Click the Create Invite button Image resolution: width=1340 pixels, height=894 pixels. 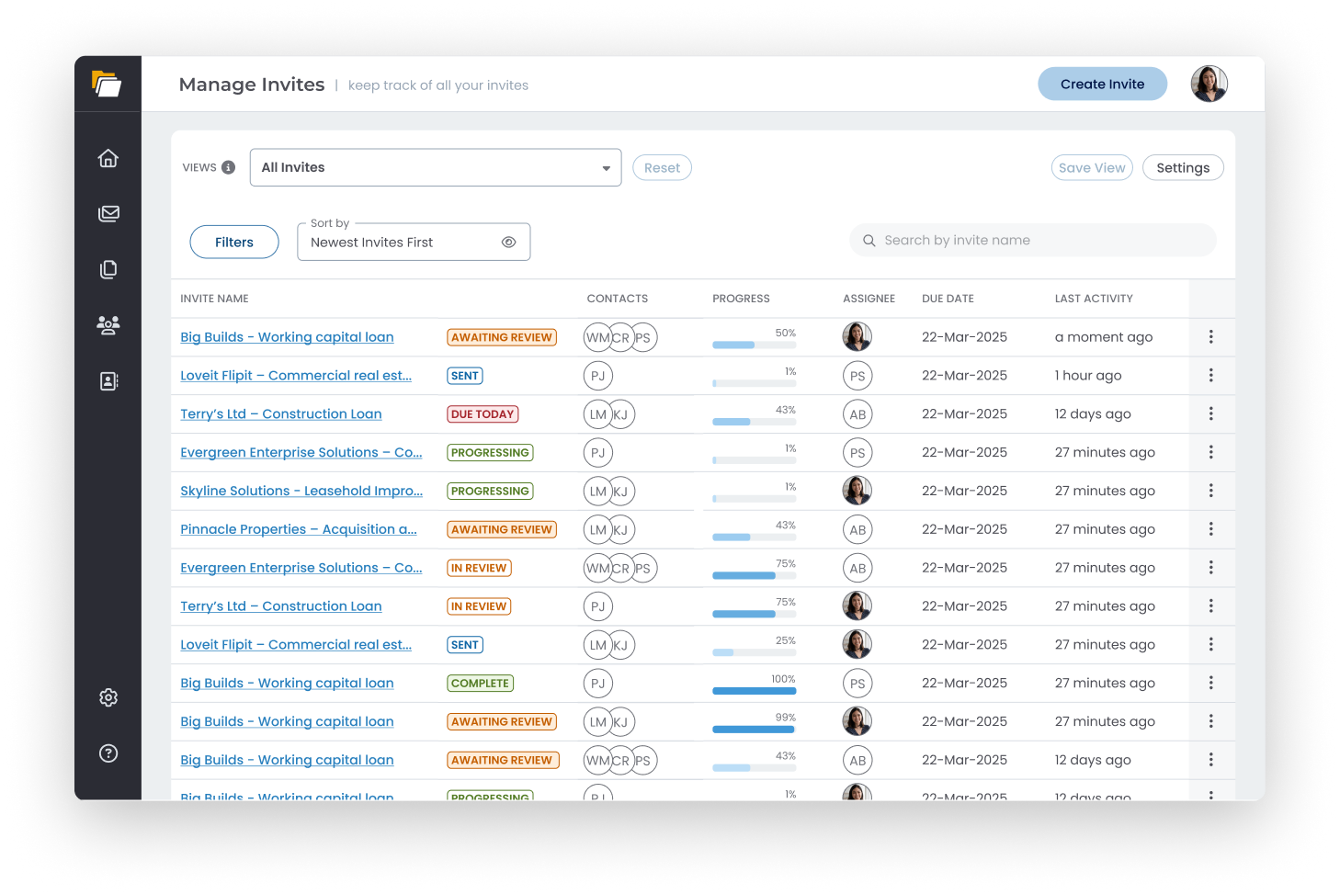1102,84
